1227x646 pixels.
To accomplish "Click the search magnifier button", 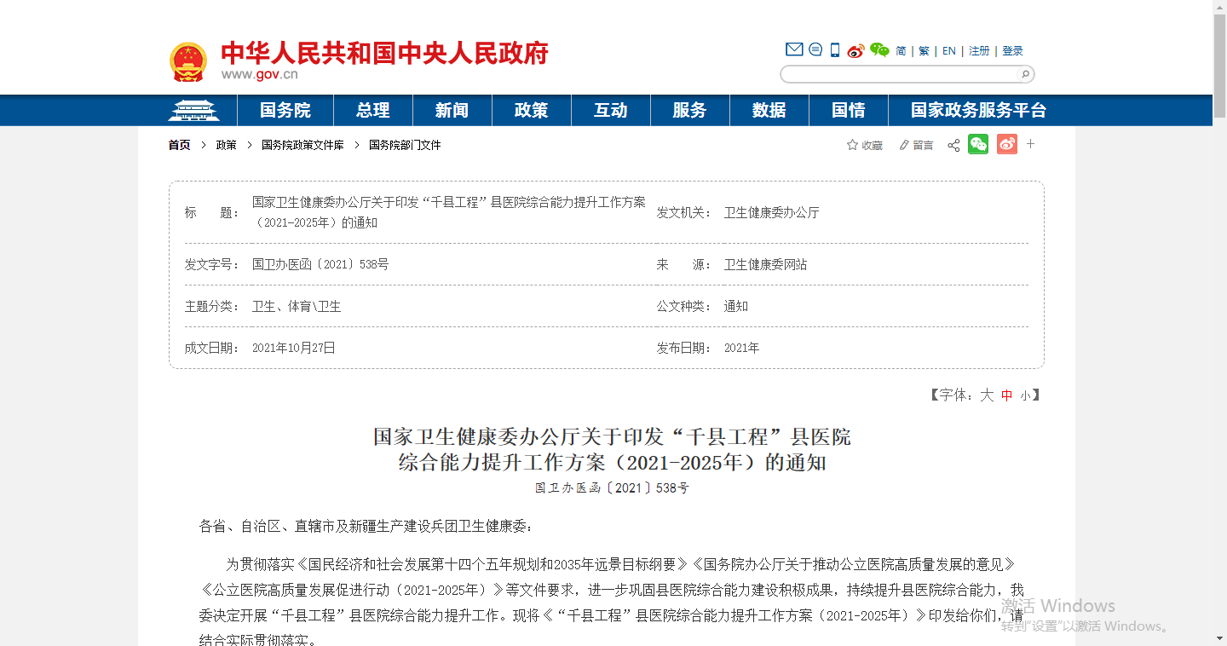I will coord(1025,74).
